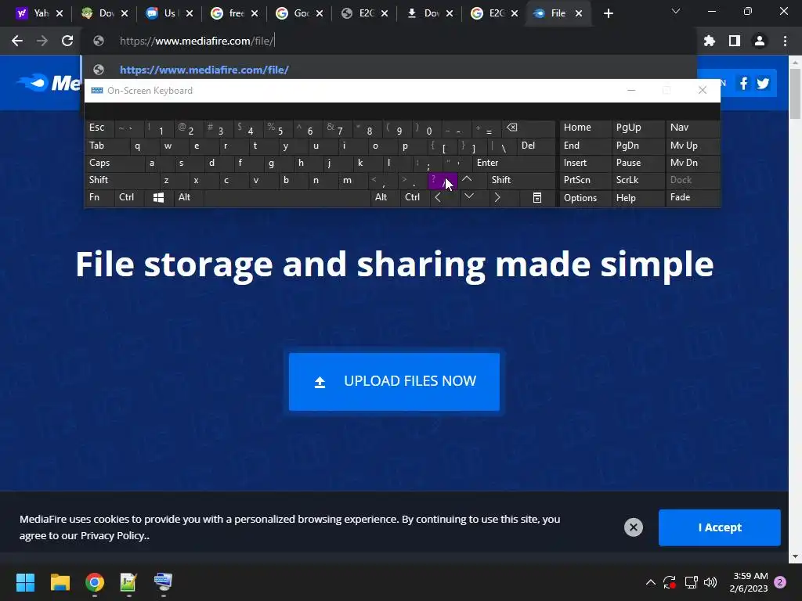Click the PrtScn key on keyboard
This screenshot has height=601, width=802.
tap(585, 180)
